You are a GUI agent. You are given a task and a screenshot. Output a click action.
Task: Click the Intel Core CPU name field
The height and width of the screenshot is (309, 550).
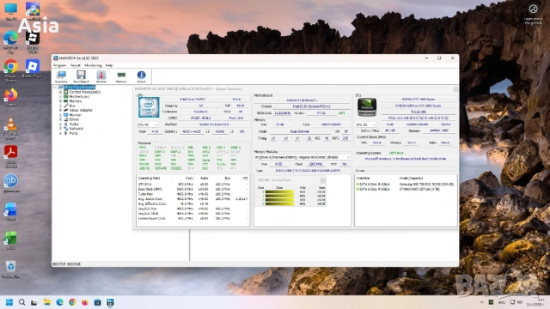click(x=192, y=100)
